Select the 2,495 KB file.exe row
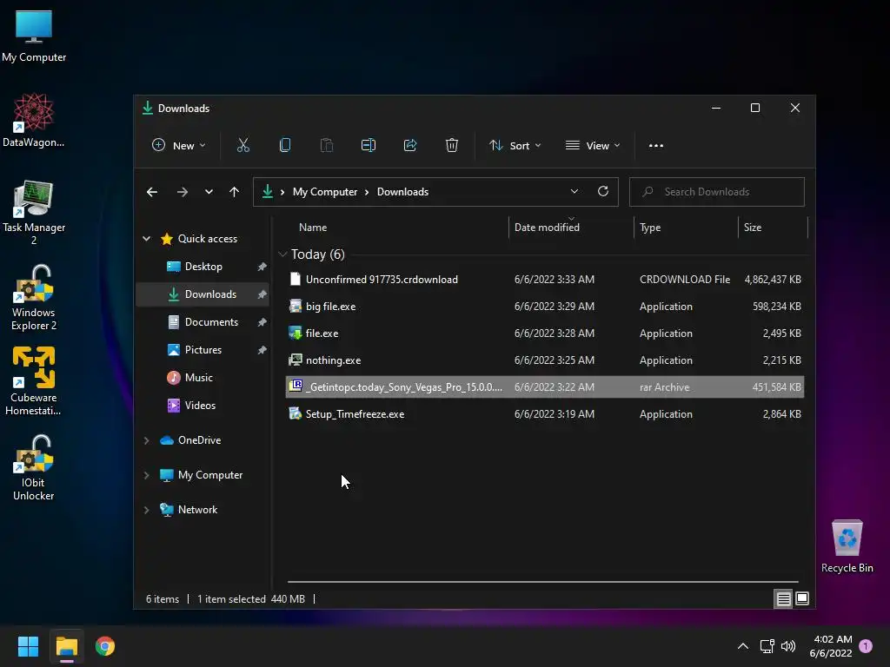Image resolution: width=890 pixels, height=667 pixels. (x=544, y=333)
